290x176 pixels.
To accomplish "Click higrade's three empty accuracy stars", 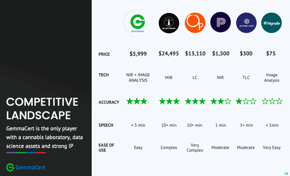I will [272, 101].
